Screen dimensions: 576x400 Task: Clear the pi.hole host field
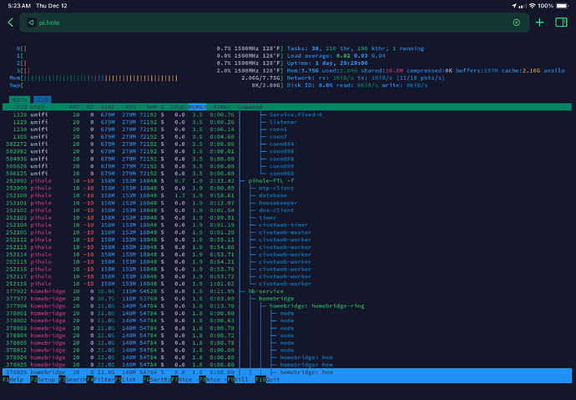[x=516, y=23]
